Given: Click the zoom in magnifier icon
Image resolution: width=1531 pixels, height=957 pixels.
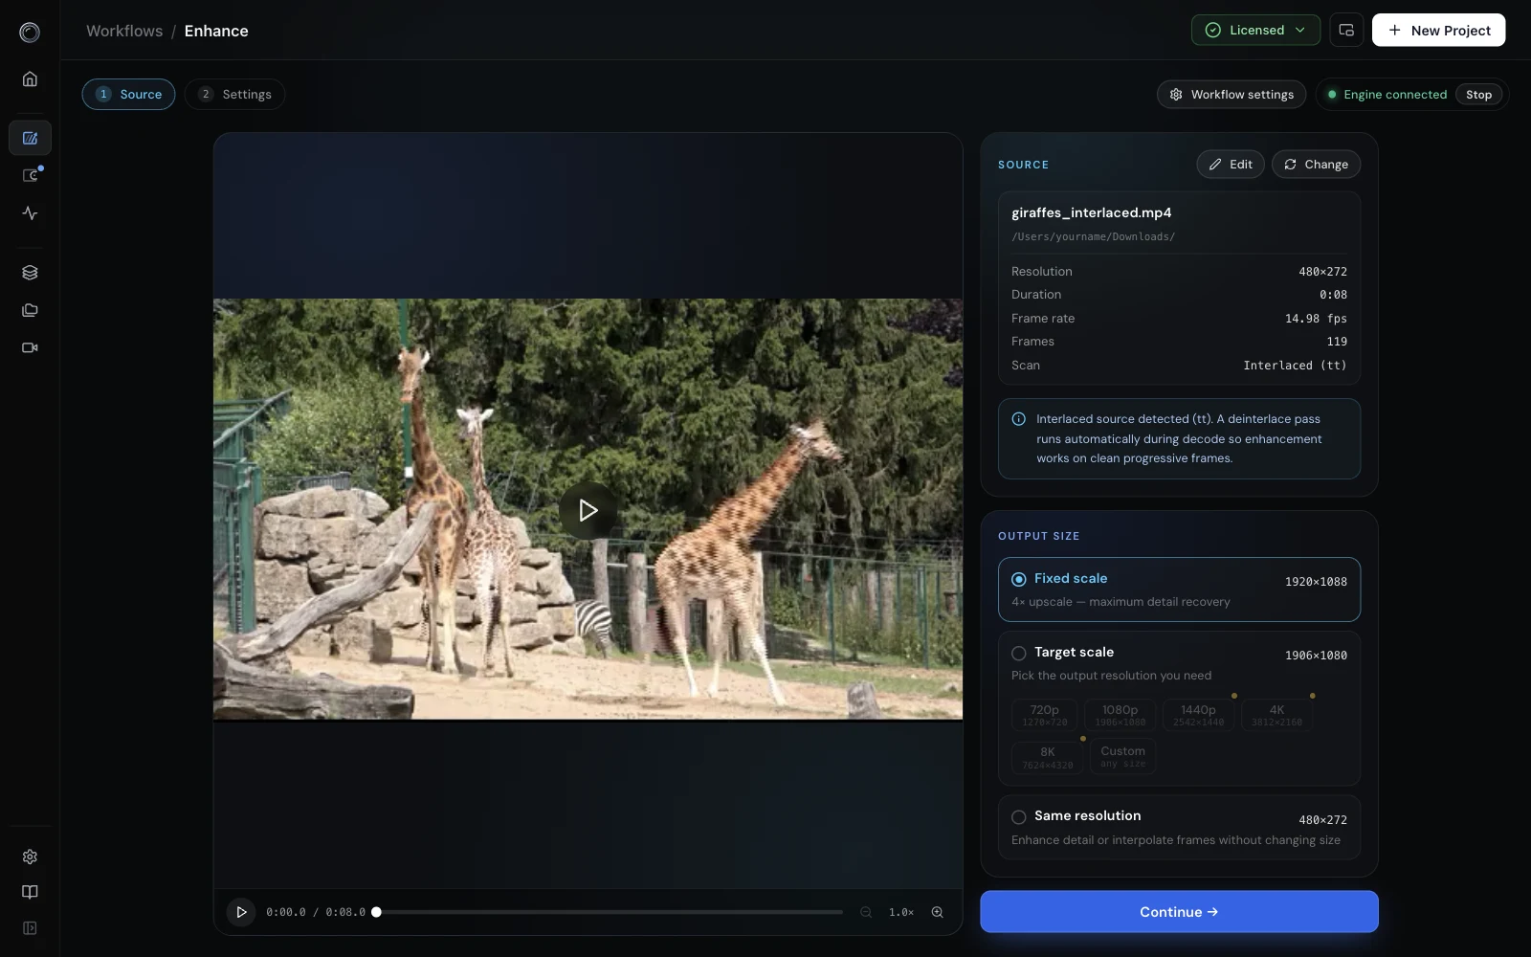Looking at the screenshot, I should (938, 912).
